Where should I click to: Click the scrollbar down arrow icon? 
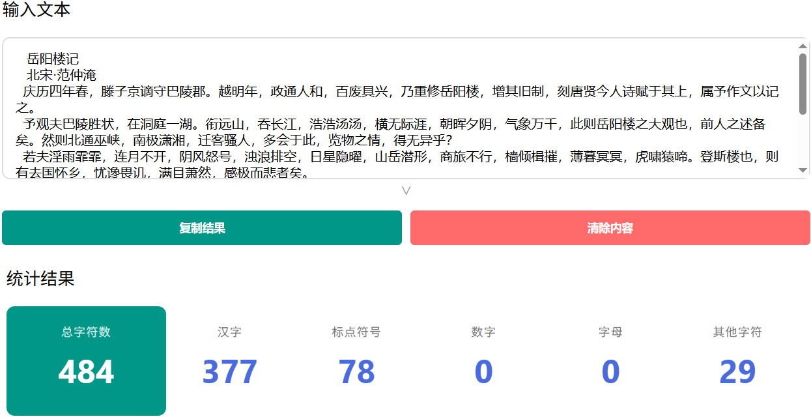[x=803, y=171]
